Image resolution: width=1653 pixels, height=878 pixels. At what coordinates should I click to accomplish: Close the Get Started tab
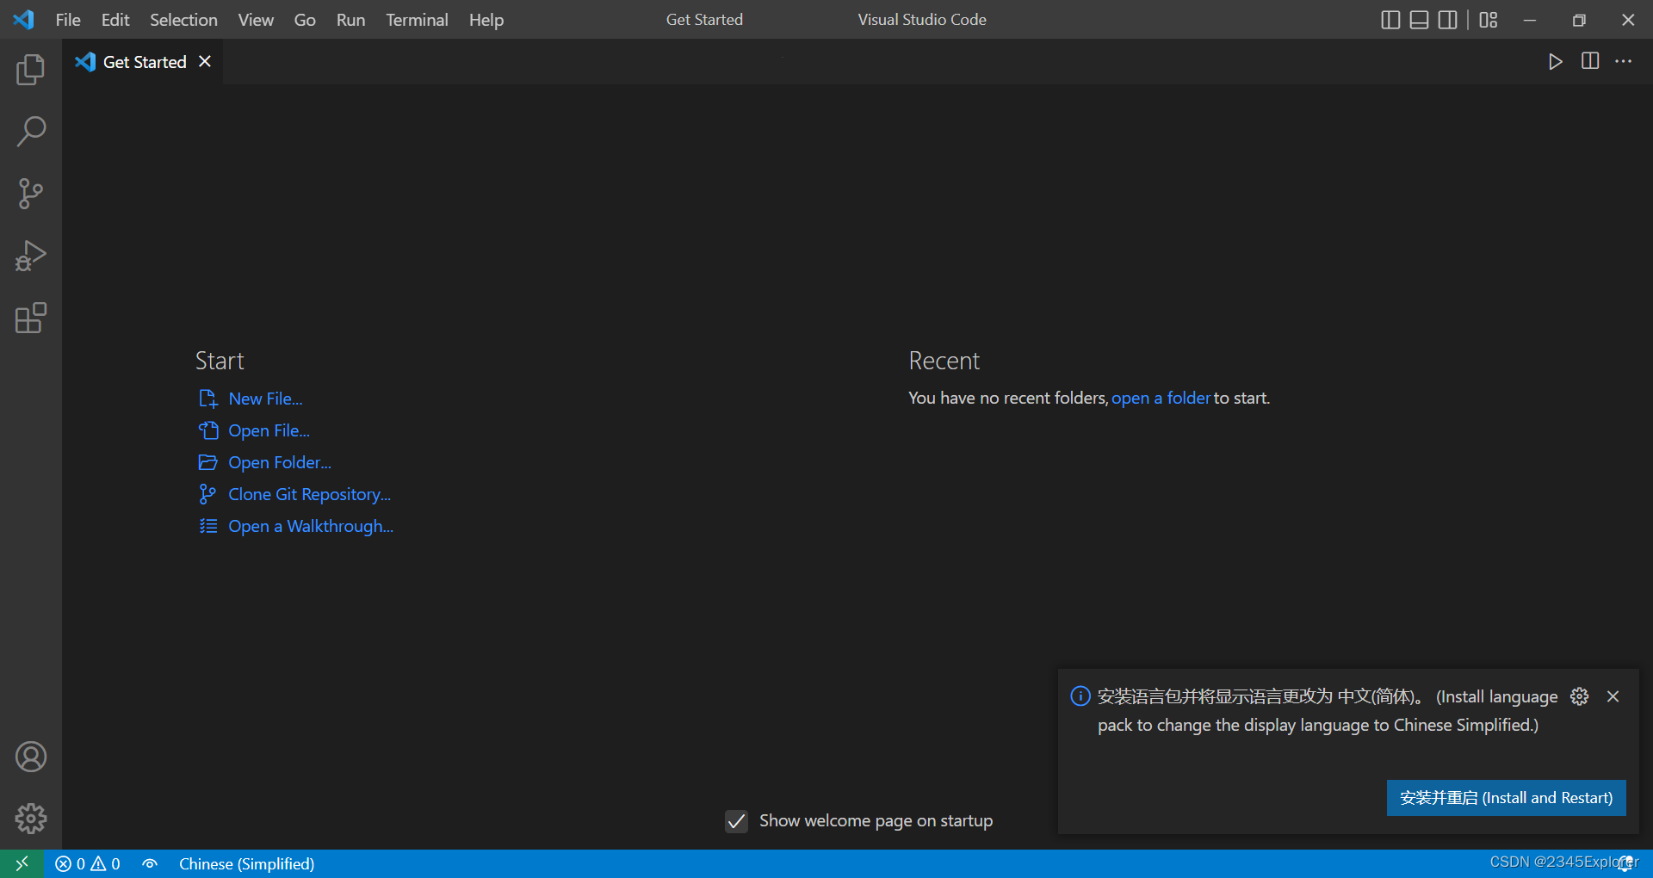205,61
